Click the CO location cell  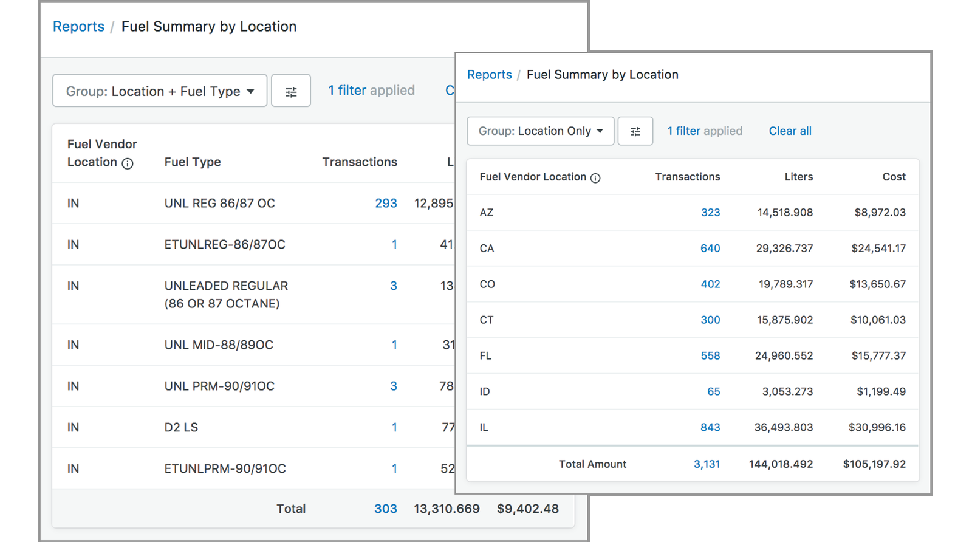[x=487, y=284]
